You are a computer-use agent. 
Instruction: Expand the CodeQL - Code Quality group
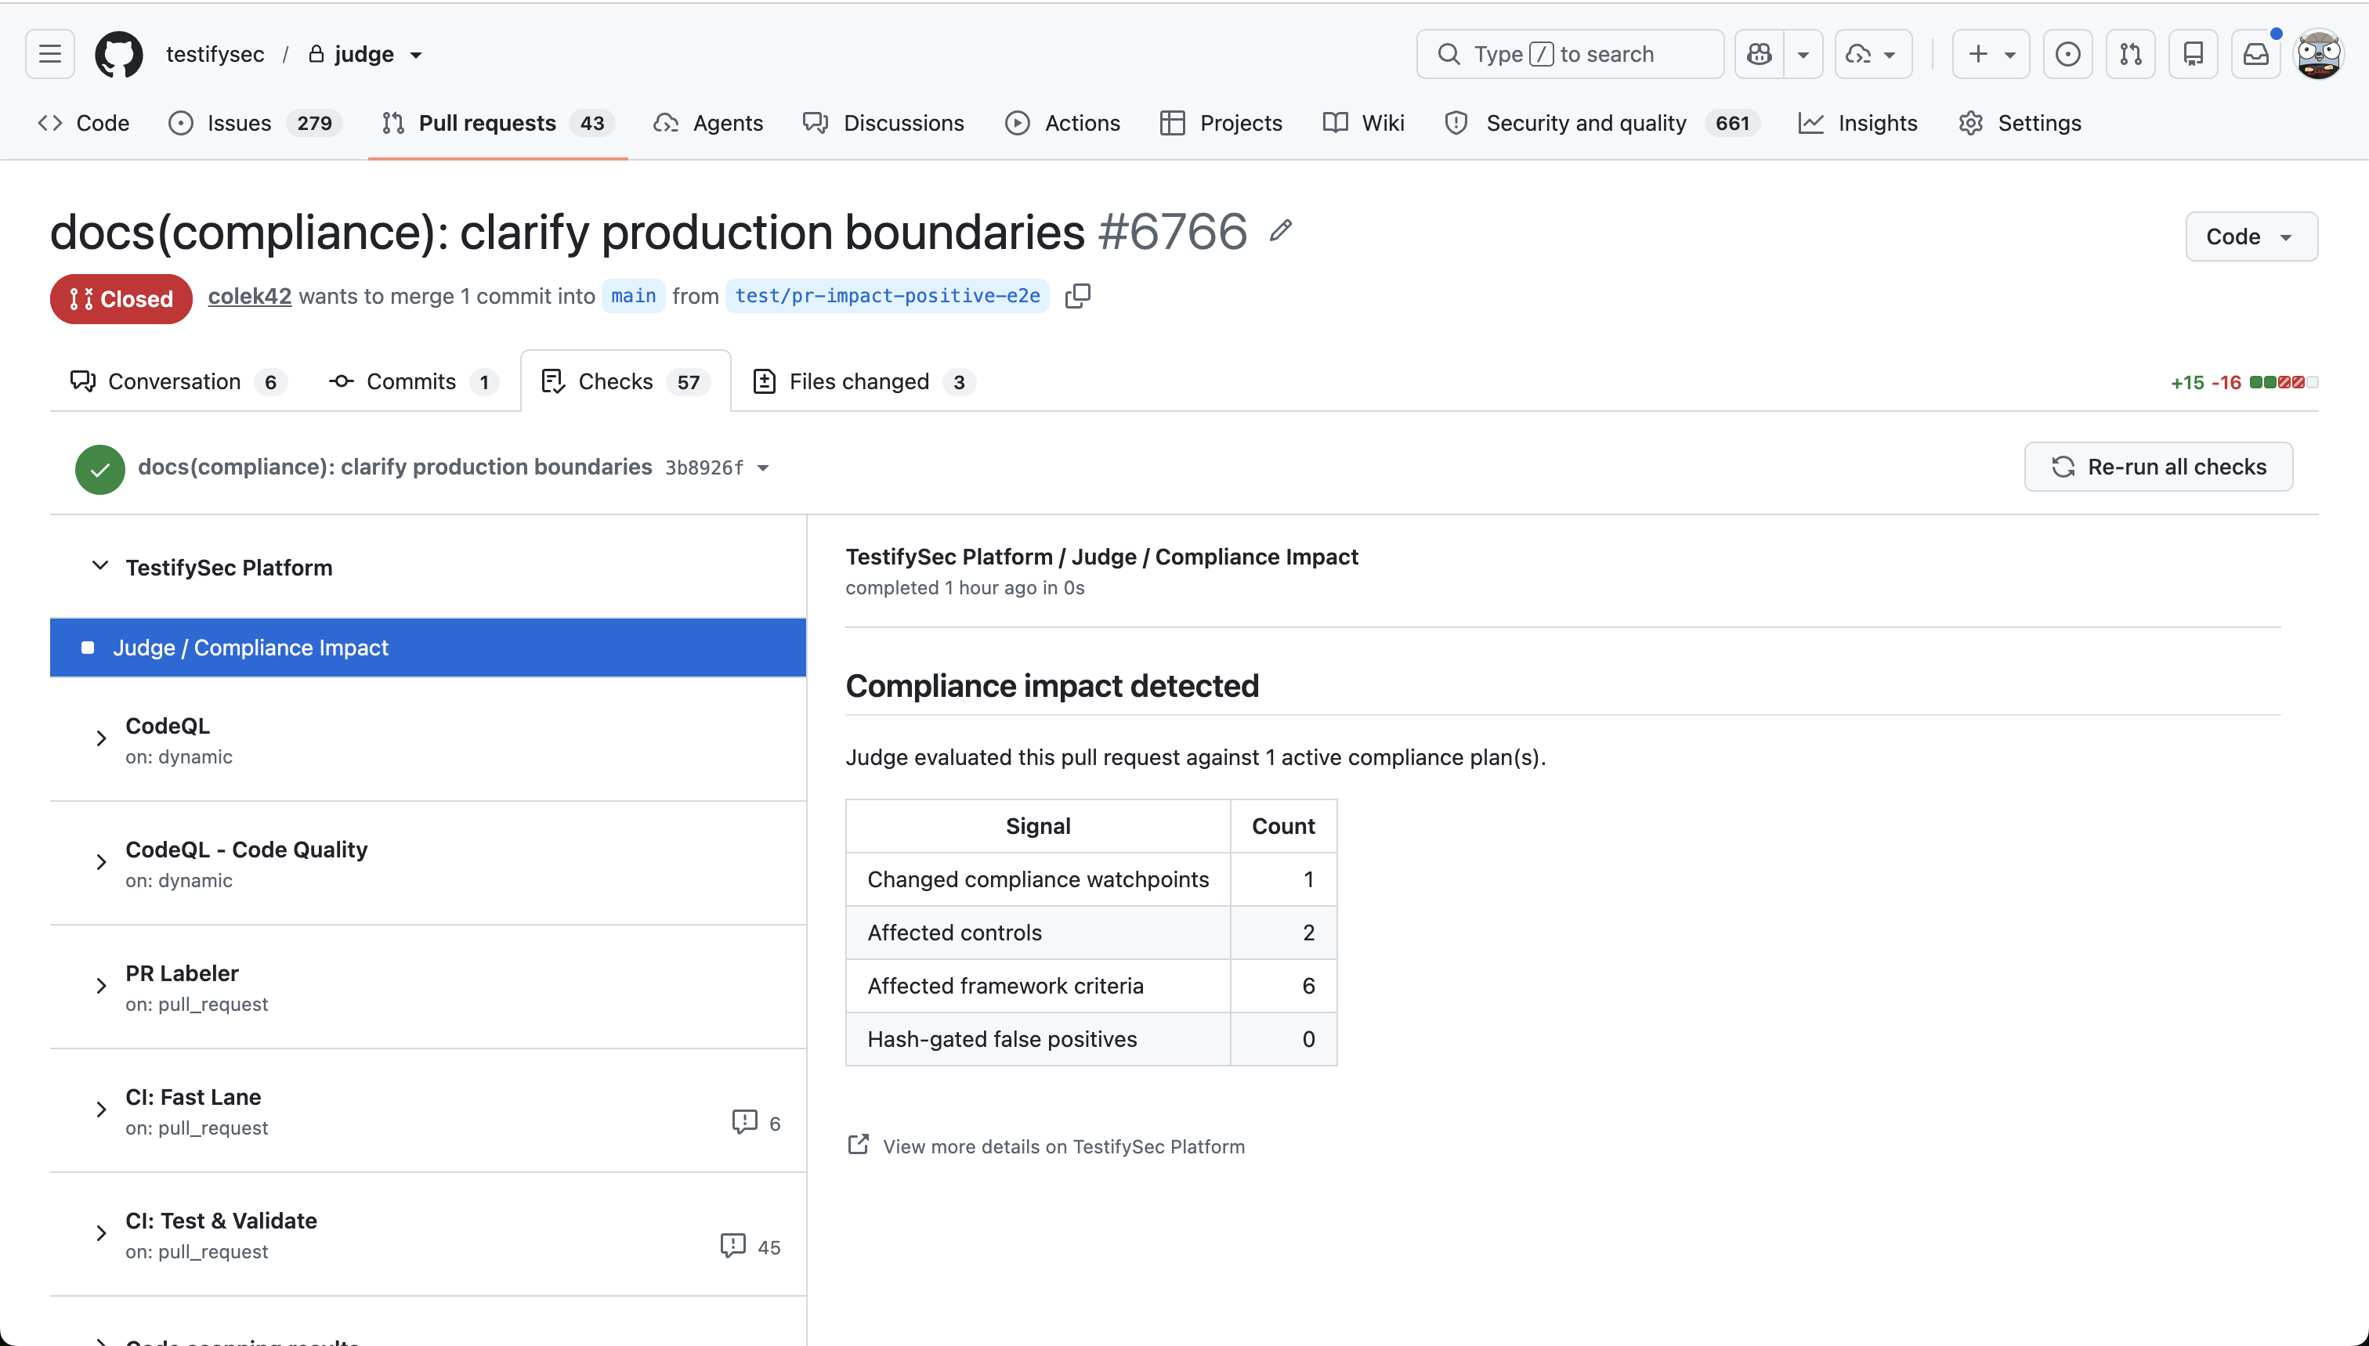(x=102, y=863)
